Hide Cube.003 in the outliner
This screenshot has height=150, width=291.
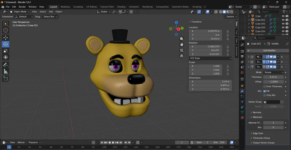tap(283, 27)
